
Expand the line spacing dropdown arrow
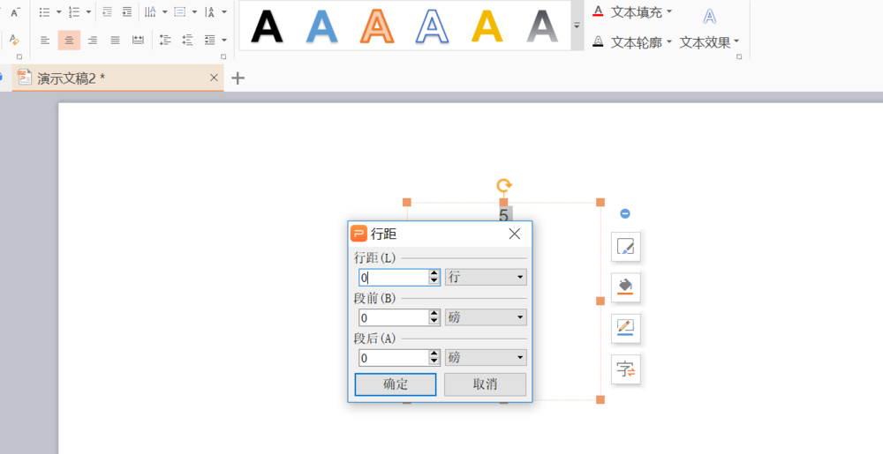[x=224, y=40]
